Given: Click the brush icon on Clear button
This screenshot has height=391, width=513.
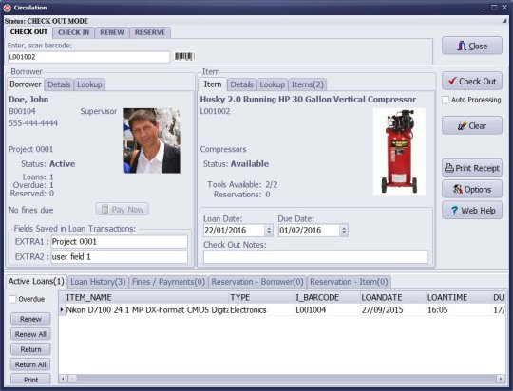Looking at the screenshot, I should [x=462, y=126].
